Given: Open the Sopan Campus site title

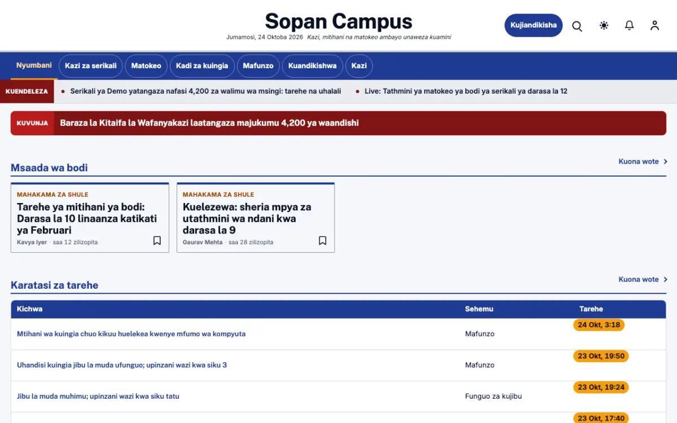Looking at the screenshot, I should (x=338, y=21).
